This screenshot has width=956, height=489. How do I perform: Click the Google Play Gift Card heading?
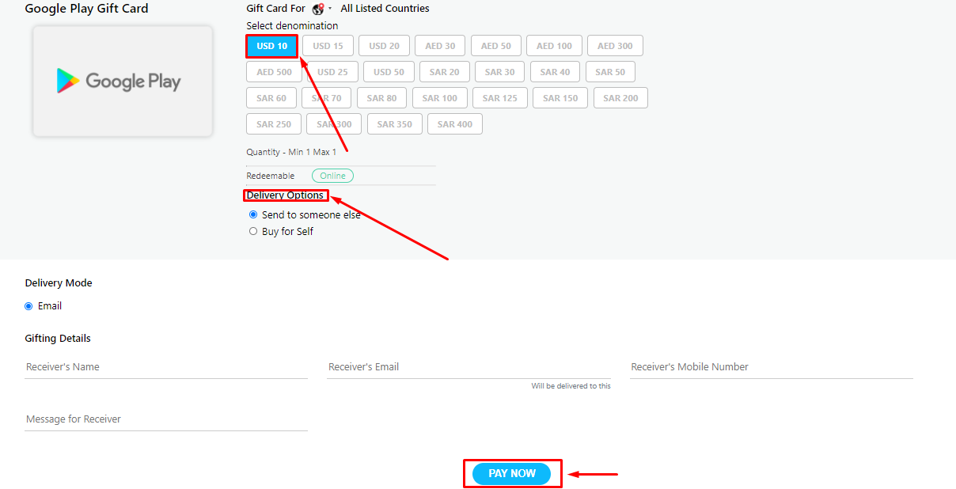[x=86, y=9]
